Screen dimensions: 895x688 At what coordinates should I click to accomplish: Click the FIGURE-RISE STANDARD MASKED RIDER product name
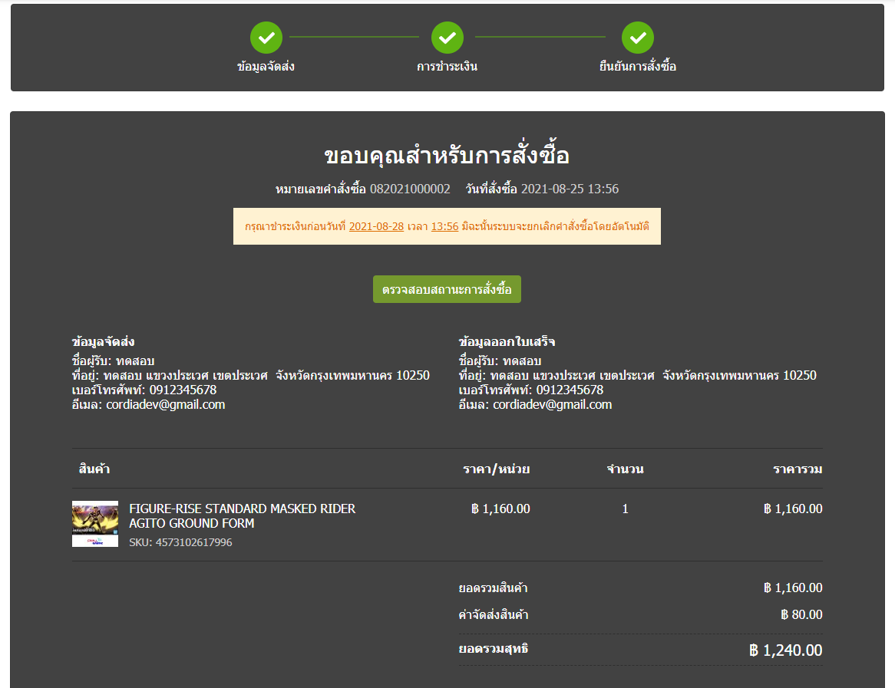(242, 516)
